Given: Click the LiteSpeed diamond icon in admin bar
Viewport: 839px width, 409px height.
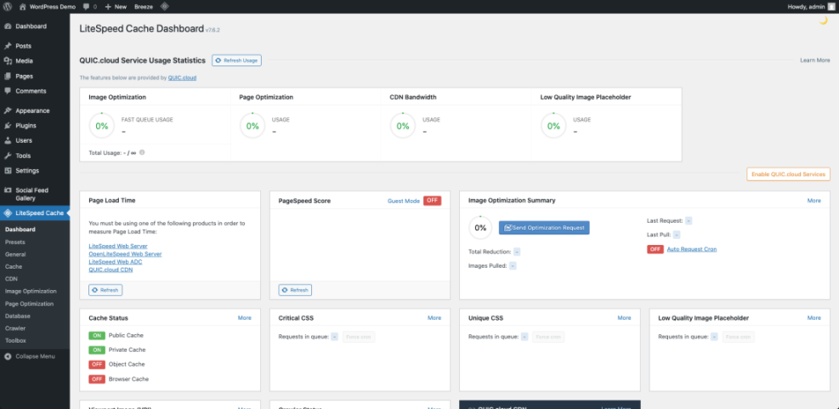Looking at the screenshot, I should (x=165, y=7).
